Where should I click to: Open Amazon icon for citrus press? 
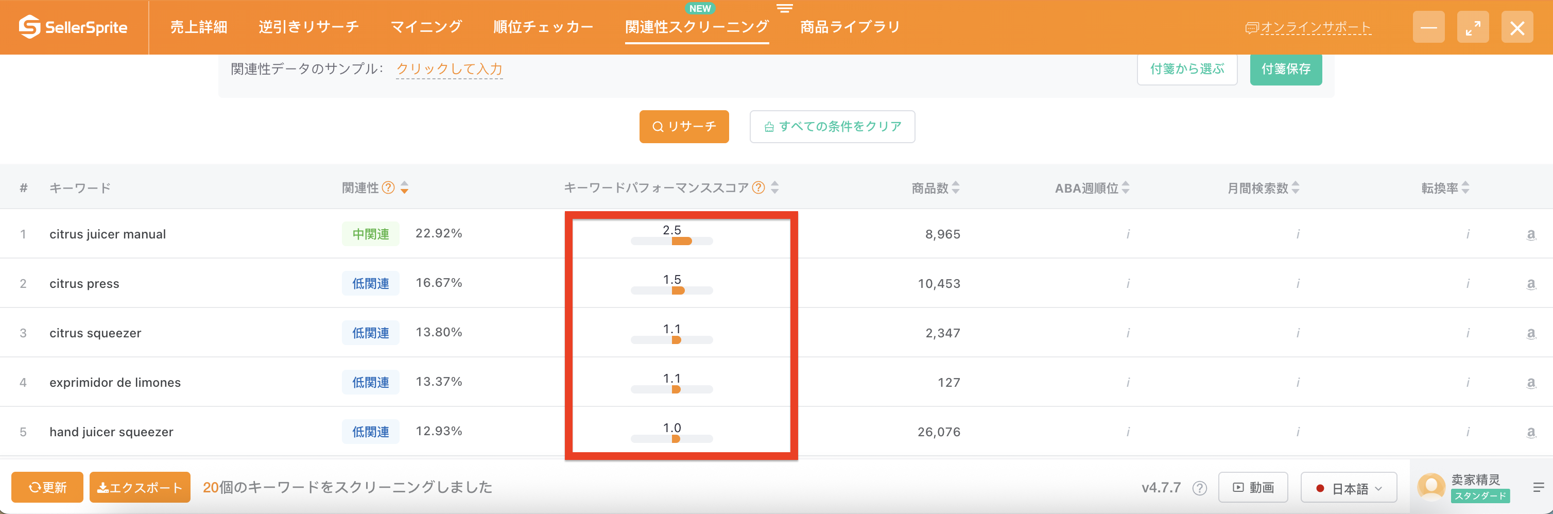(1531, 284)
